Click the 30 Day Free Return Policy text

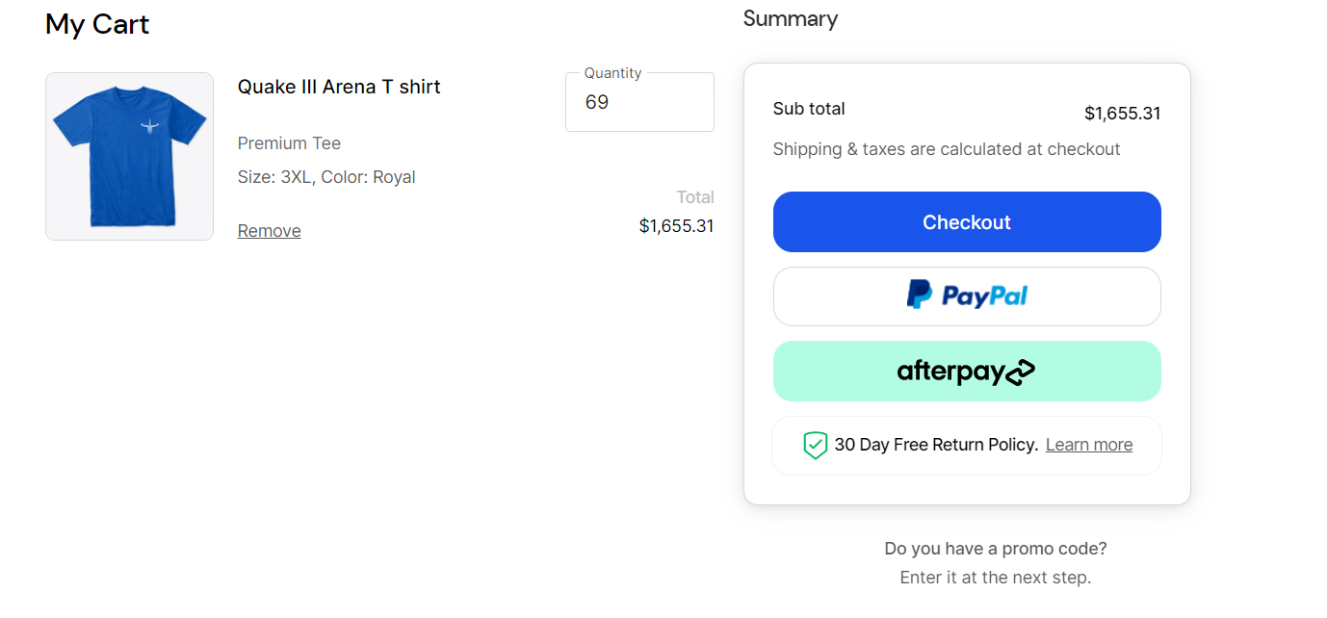coord(936,445)
